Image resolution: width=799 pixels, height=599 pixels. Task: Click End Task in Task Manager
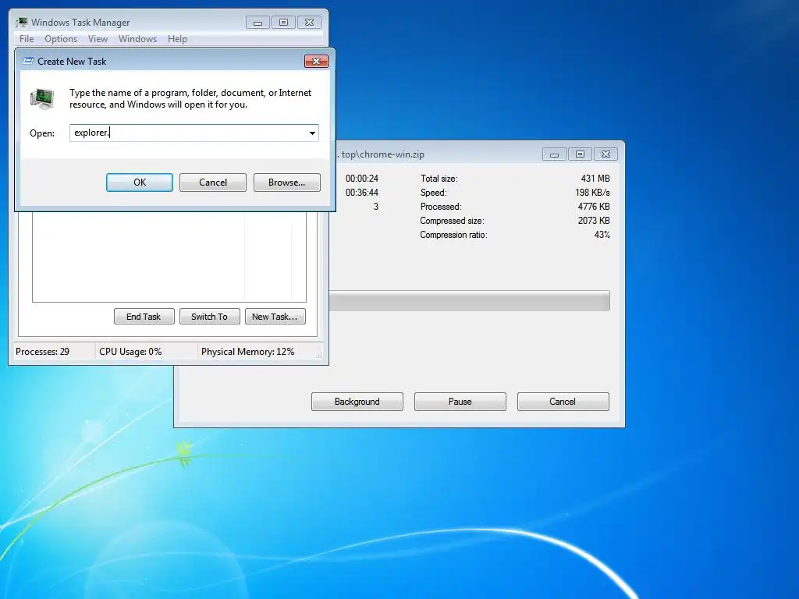(144, 317)
